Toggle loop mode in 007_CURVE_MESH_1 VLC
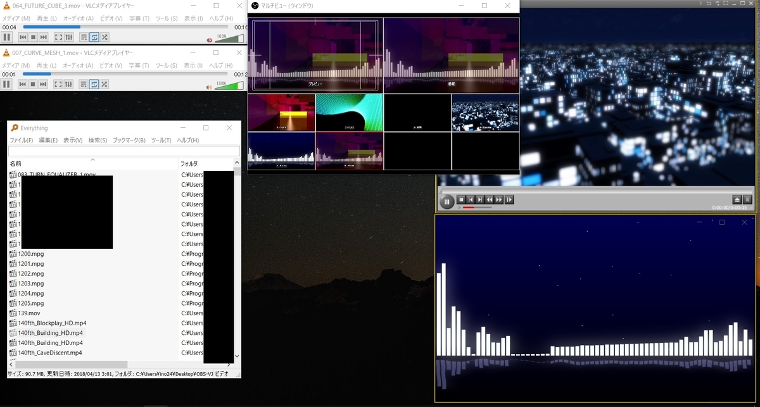The image size is (760, 407). (94, 84)
